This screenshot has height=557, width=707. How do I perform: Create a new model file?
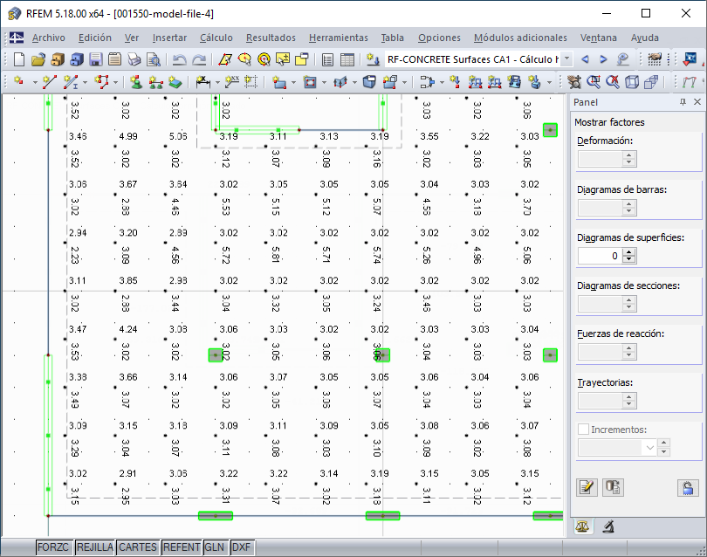click(x=19, y=59)
